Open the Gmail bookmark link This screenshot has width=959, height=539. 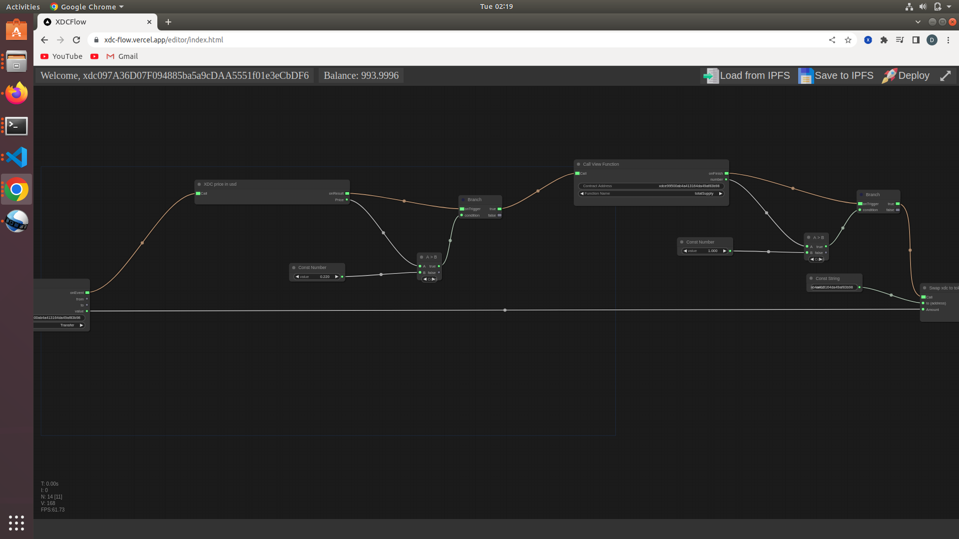[122, 56]
